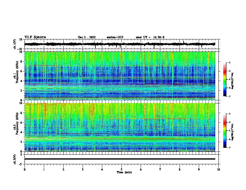Click the "start UT = 16:30: 0" text
Screen dimensions: 246x190
(x=150, y=37)
